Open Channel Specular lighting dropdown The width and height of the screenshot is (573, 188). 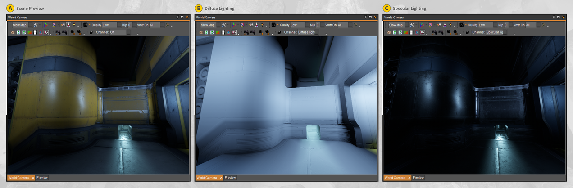(497, 32)
